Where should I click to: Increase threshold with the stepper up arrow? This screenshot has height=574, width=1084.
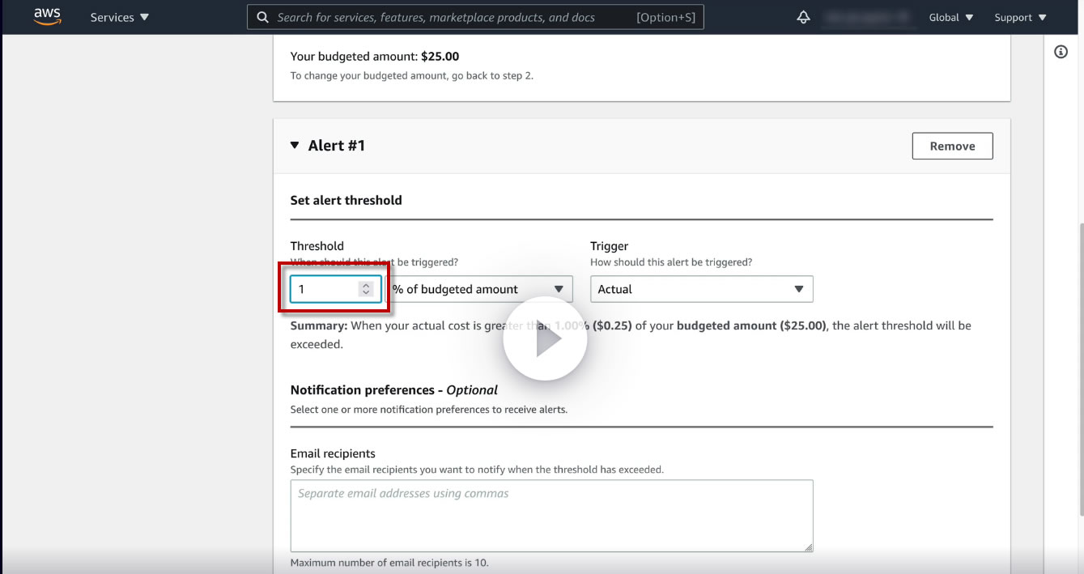tap(366, 285)
